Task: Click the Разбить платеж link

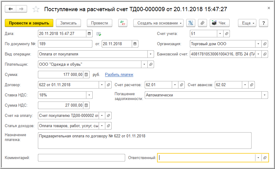Action: (119, 75)
